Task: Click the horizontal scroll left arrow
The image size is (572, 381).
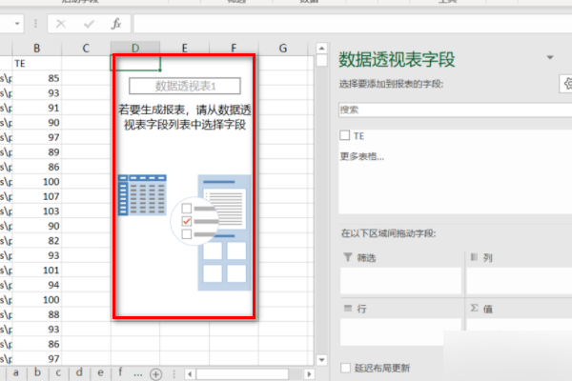Action: pos(190,374)
